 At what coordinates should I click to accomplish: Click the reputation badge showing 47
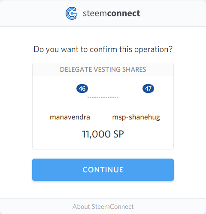(148, 89)
